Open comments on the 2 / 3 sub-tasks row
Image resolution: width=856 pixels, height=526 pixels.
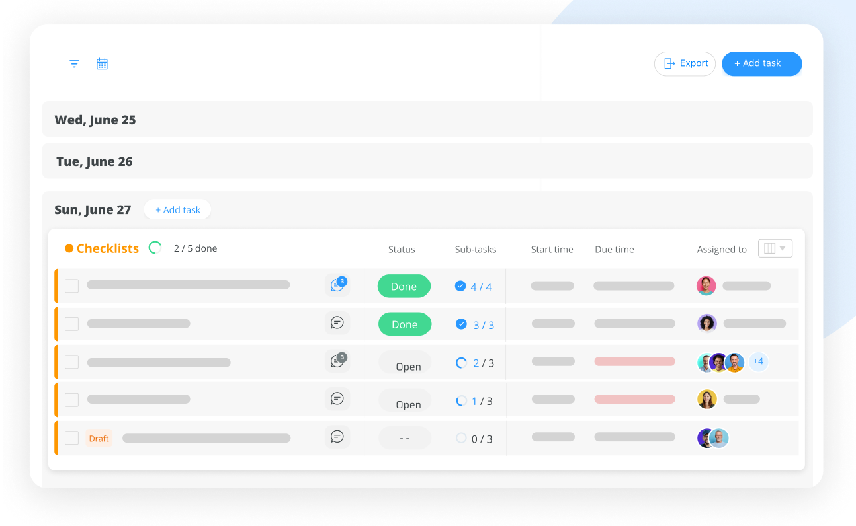pos(338,361)
